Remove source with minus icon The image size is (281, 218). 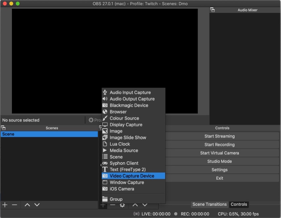(x=112, y=205)
